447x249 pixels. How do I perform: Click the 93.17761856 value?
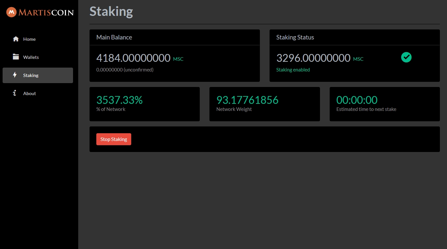247,100
